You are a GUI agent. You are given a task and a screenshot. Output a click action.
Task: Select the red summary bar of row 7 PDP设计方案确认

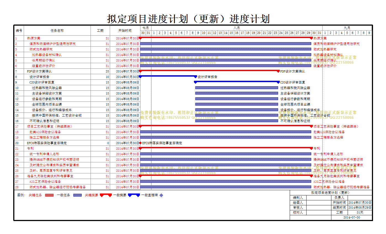click(x=209, y=71)
